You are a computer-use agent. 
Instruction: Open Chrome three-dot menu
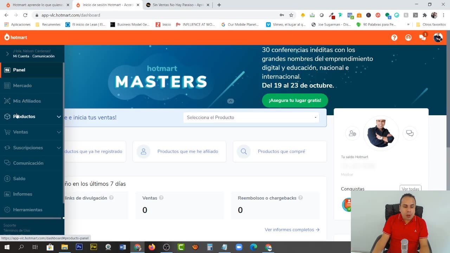click(444, 15)
